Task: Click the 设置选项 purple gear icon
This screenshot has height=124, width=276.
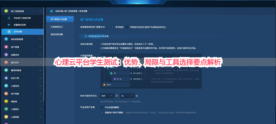Action: 6,55
